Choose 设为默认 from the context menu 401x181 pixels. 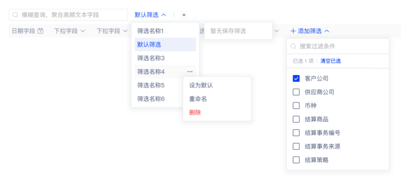pyautogui.click(x=201, y=85)
